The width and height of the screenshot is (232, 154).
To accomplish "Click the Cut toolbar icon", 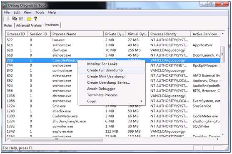I will click(x=8, y=19).
